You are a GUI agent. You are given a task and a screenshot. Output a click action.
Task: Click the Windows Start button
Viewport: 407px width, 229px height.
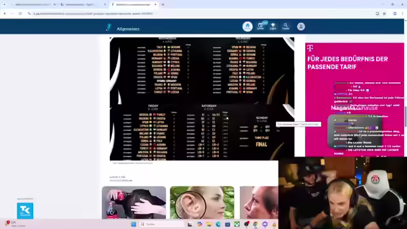point(134,225)
